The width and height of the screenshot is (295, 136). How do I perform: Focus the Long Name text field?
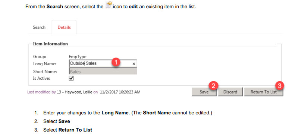pos(103,63)
